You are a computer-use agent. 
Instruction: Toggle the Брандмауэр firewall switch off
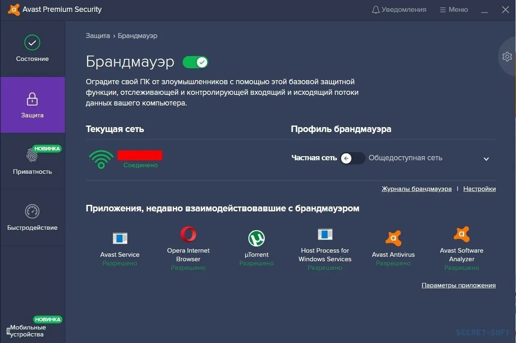195,62
